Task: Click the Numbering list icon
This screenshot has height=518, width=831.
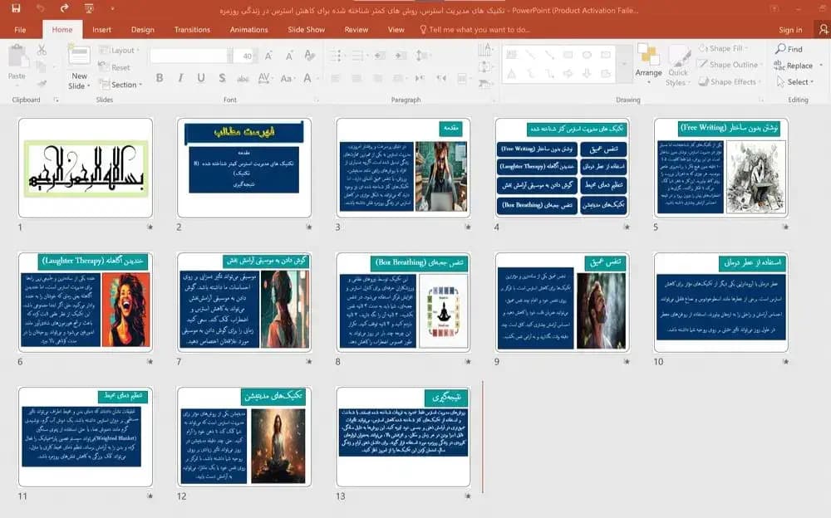Action: (x=359, y=55)
